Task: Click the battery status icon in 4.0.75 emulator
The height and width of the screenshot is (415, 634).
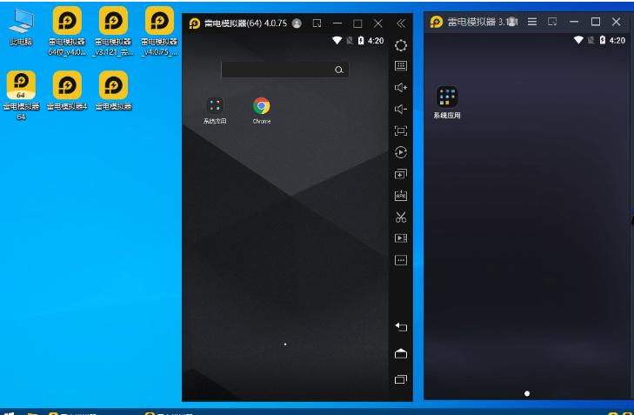Action: pyautogui.click(x=361, y=40)
